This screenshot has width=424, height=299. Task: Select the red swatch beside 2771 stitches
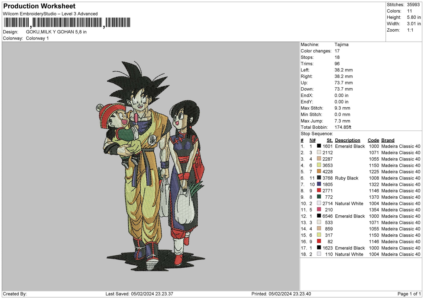[x=319, y=190]
